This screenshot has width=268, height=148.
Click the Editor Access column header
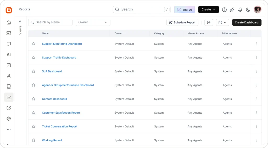click(230, 33)
